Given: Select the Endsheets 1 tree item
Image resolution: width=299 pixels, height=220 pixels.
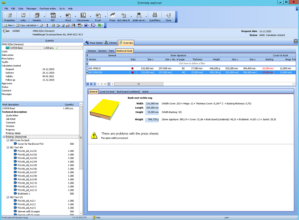Looking at the screenshot, I should [x=24, y=194].
